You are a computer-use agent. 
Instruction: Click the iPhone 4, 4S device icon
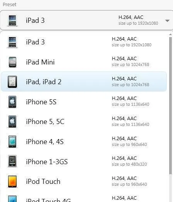point(12,142)
